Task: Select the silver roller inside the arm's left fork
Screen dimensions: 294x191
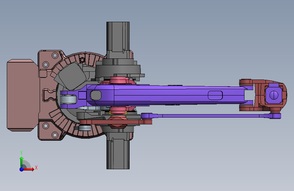Action: pos(68,100)
